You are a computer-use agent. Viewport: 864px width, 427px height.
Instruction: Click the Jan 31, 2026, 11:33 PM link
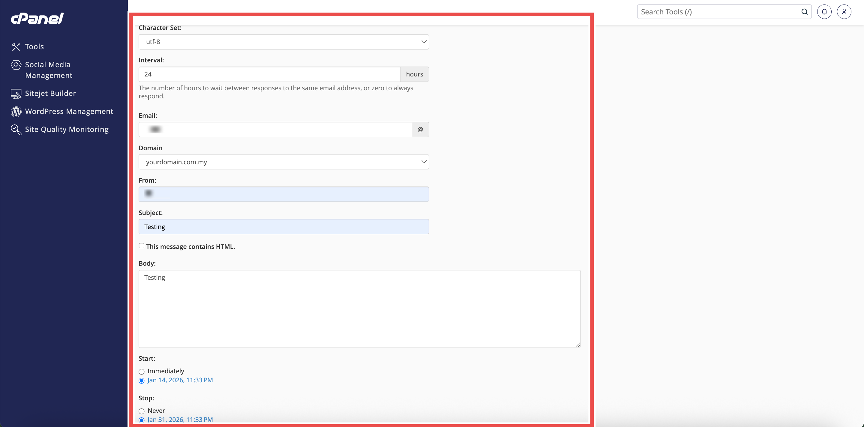tap(180, 419)
